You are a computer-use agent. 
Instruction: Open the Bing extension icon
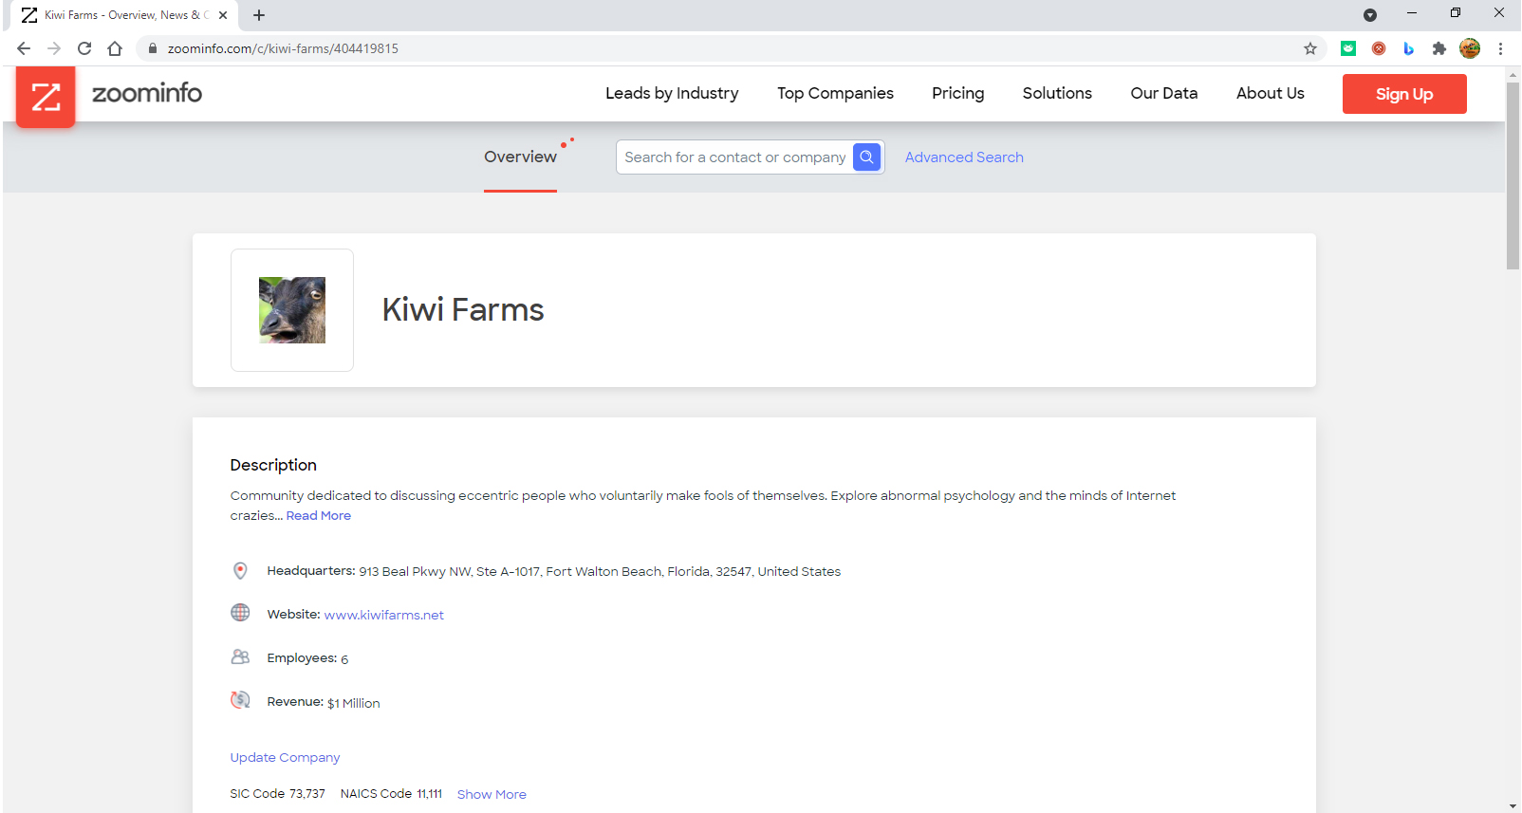1409,48
